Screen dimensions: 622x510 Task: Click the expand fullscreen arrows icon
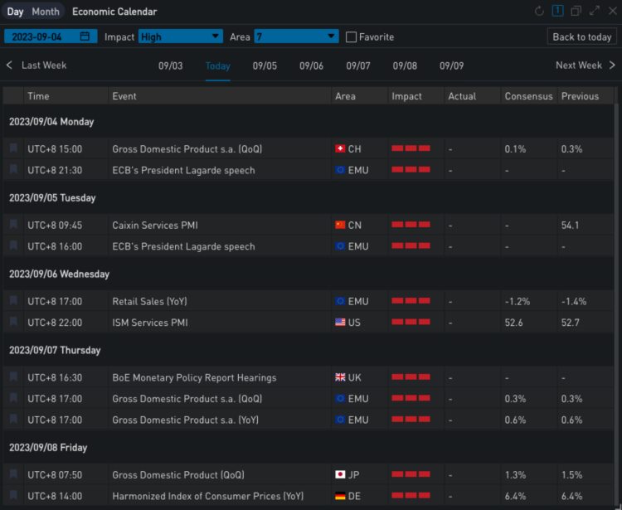tap(594, 12)
